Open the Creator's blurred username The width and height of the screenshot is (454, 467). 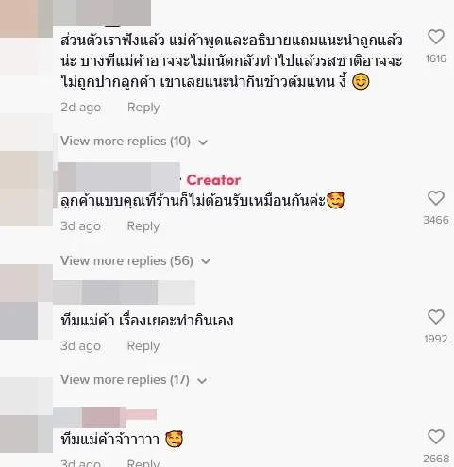(119, 177)
